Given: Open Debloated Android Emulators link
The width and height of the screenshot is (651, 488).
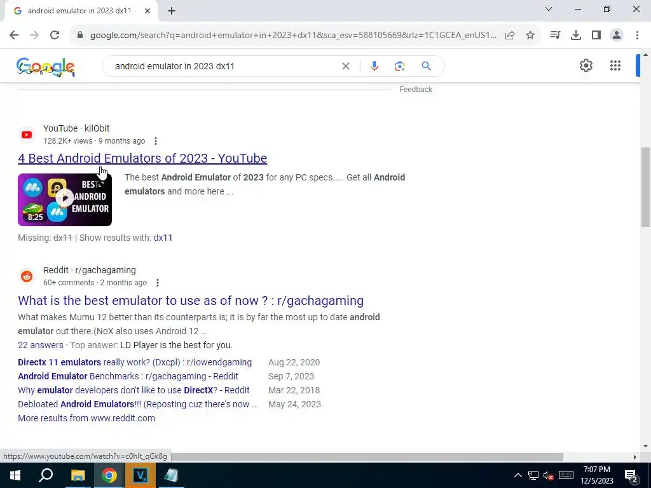Looking at the screenshot, I should (138, 404).
